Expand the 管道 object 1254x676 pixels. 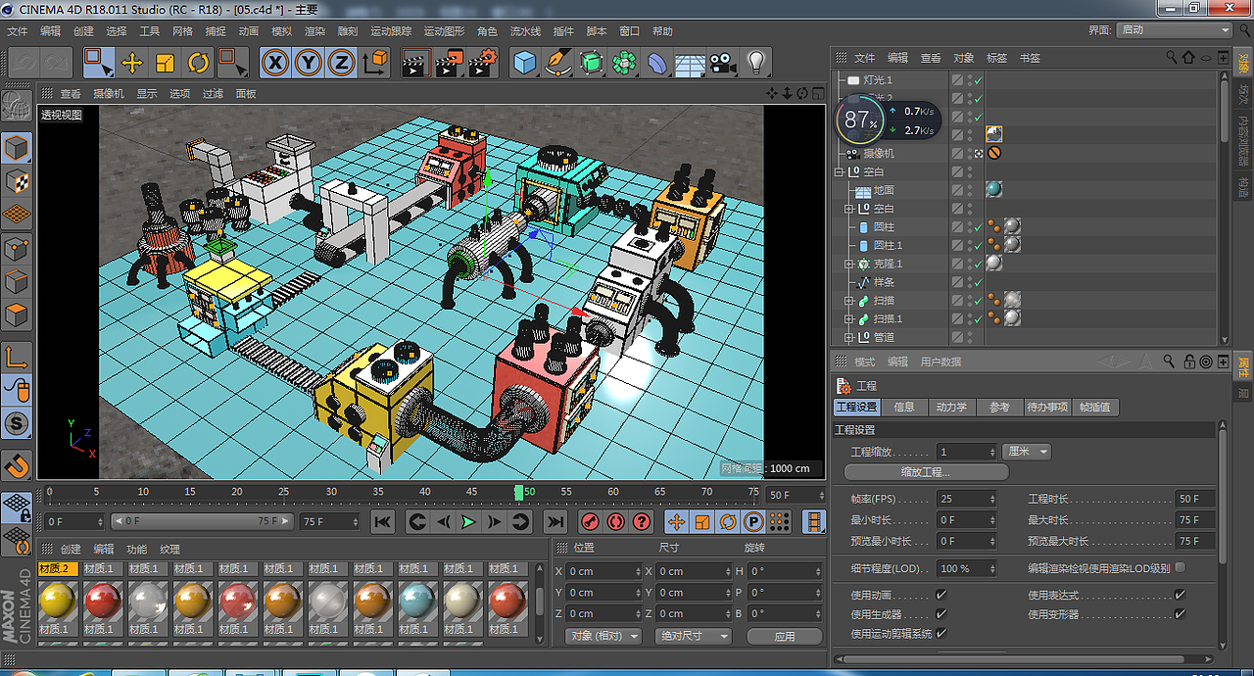point(849,337)
